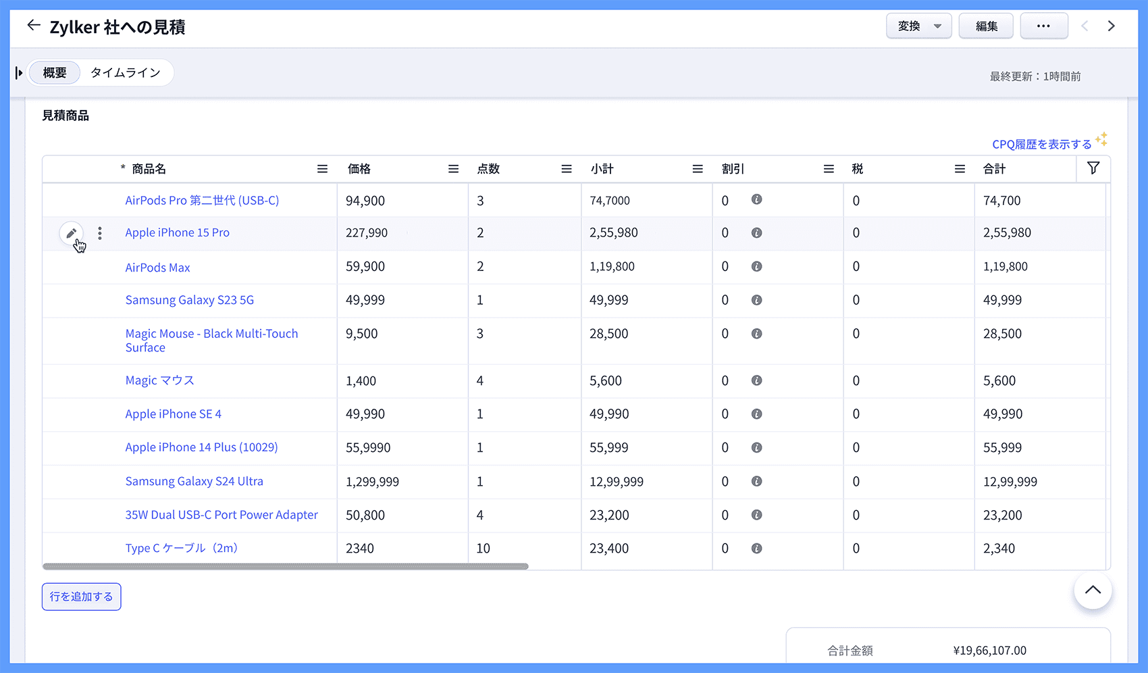
Task: Show discount info for iPhone SE 4 row
Action: (756, 414)
